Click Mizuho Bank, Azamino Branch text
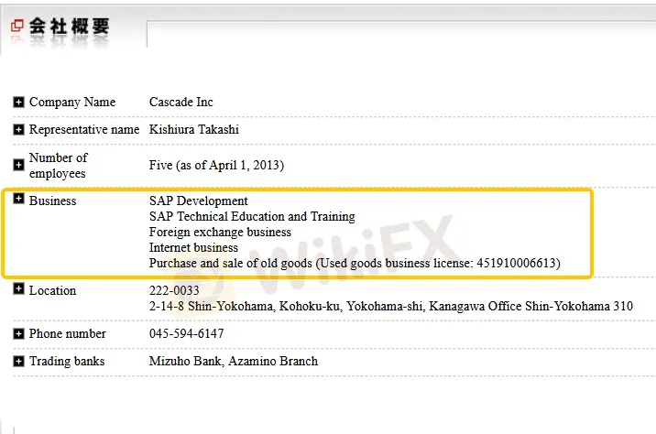 234,362
